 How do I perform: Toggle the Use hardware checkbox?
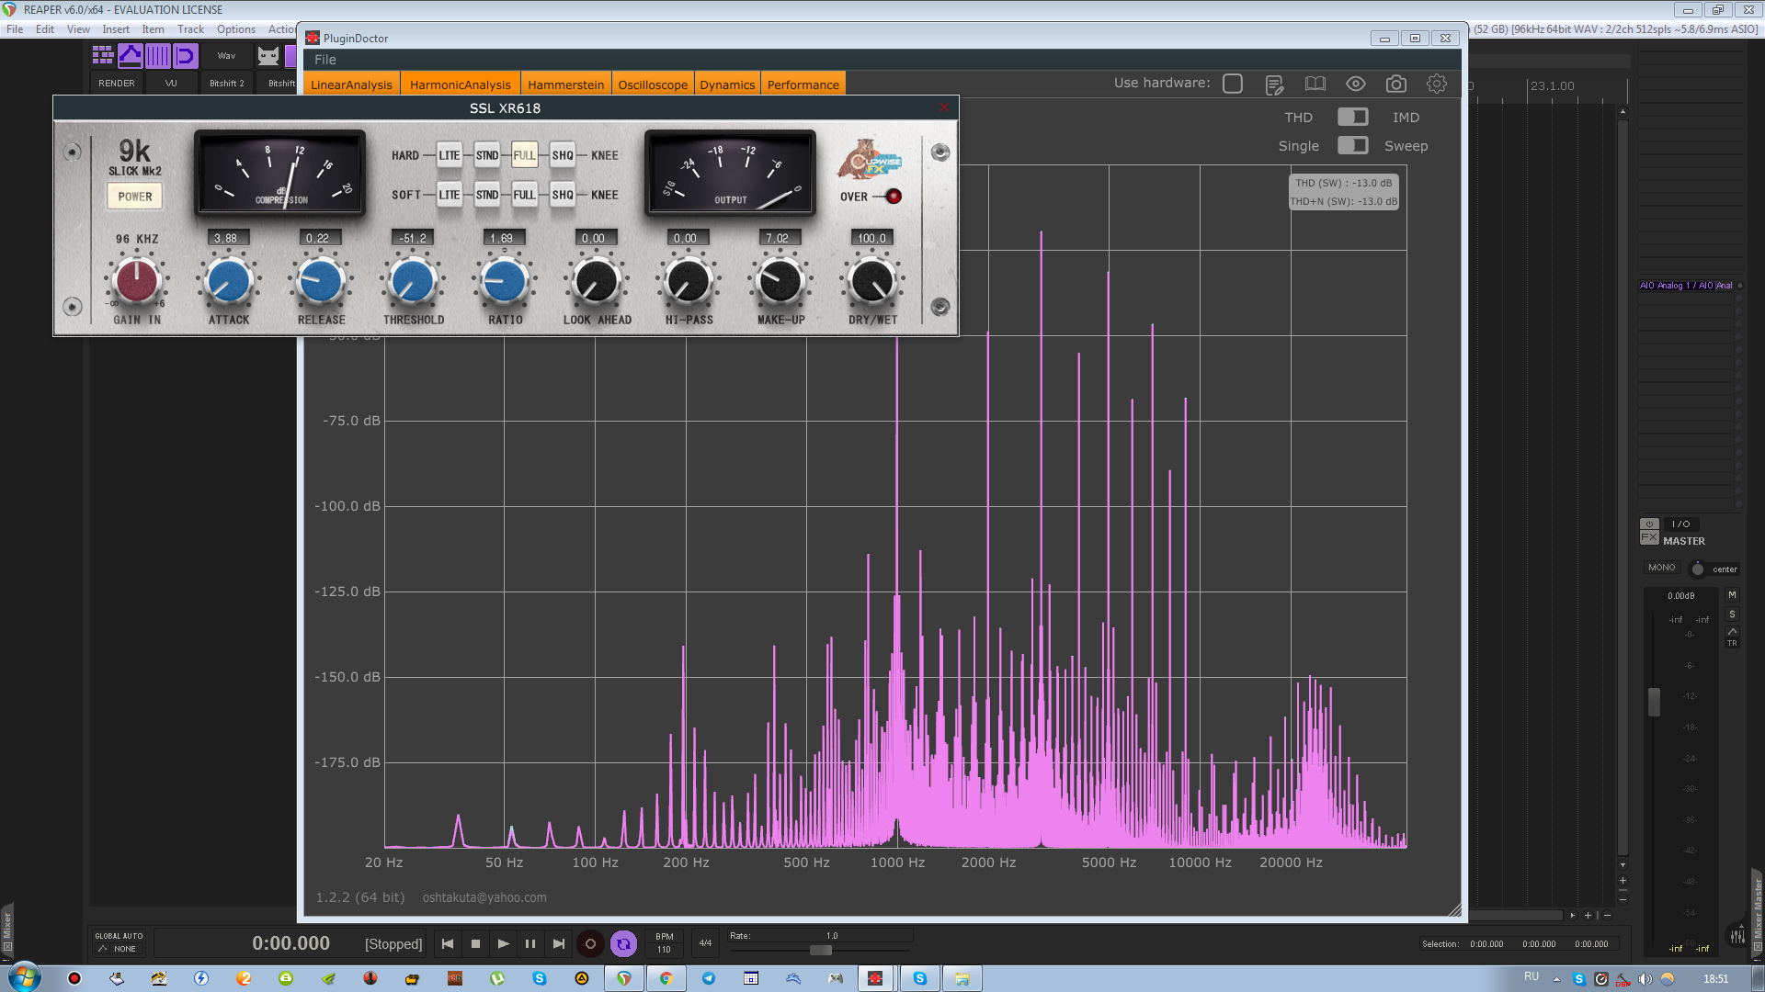(1233, 84)
